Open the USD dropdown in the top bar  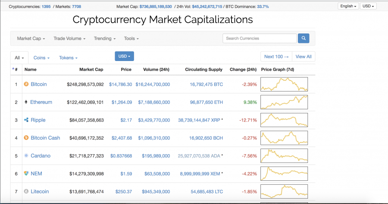click(x=368, y=6)
